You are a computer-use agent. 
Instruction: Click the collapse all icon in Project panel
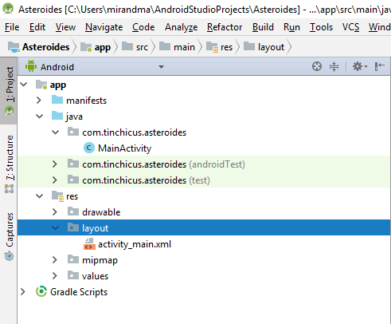tap(334, 66)
